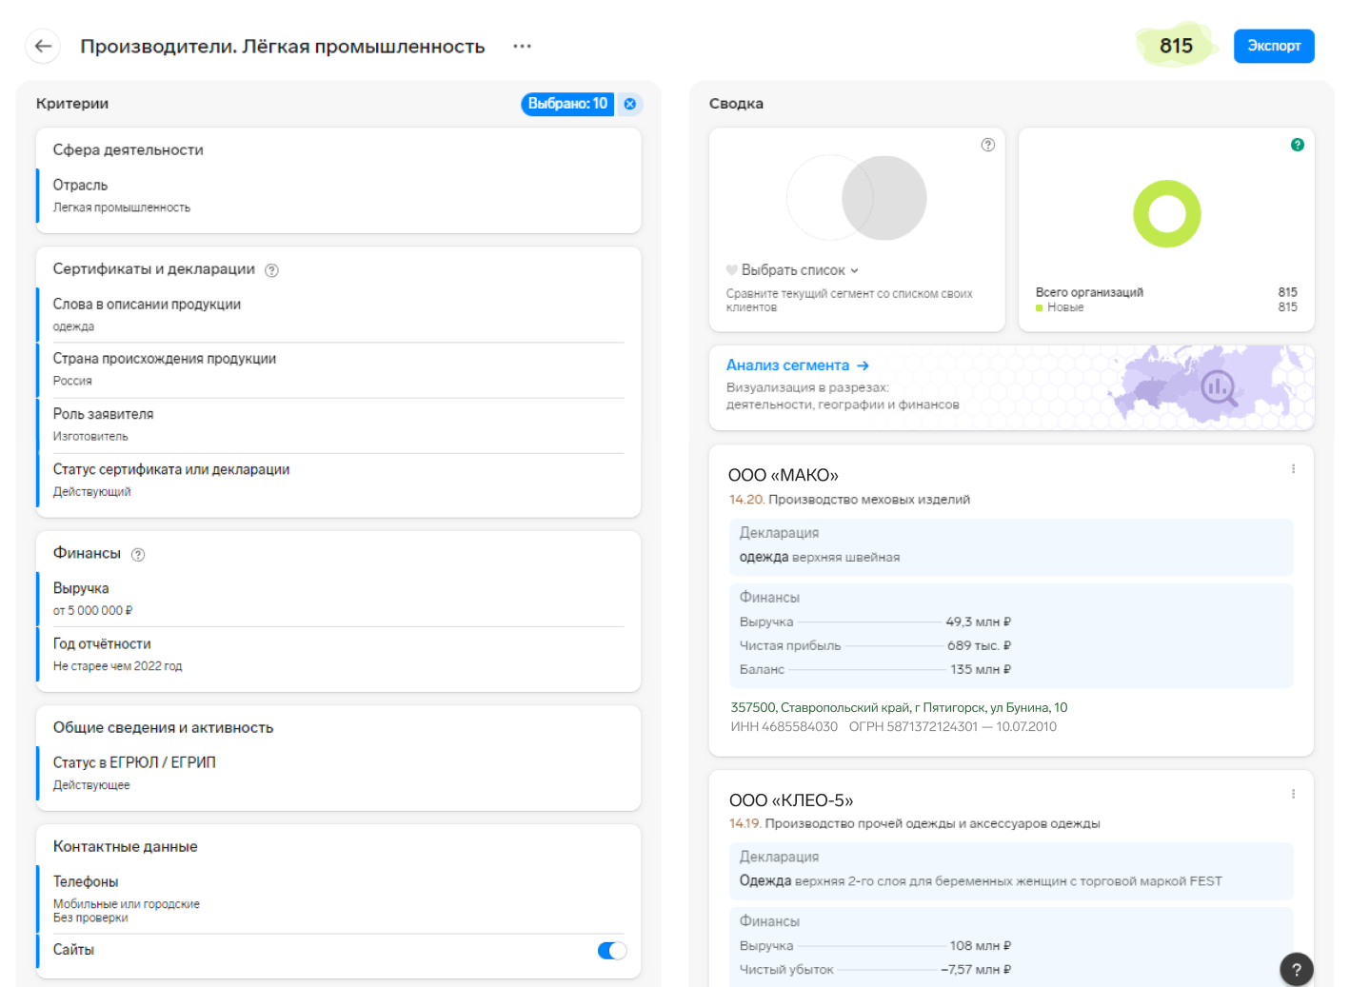The height and width of the screenshot is (987, 1350).
Task: Click the Общие сведения и активность heading
Action: (x=163, y=727)
